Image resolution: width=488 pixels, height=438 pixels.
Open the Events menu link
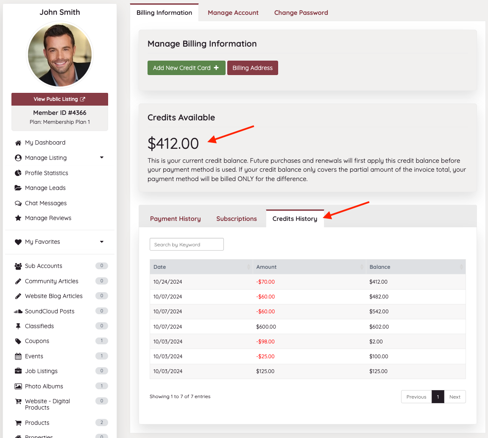pos(34,357)
